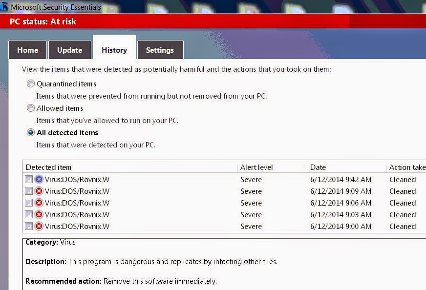Select the Allowed items option
Image resolution: width=426 pixels, height=290 pixels.
point(30,108)
